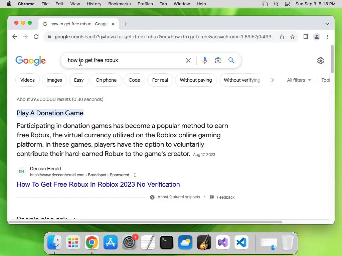Open the Profiles menu
The image size is (342, 256).
click(x=145, y=4)
